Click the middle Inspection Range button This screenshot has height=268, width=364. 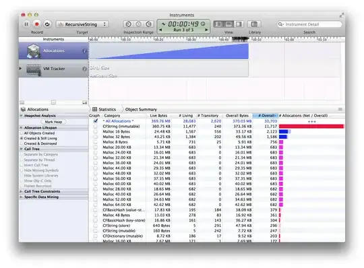139,24
